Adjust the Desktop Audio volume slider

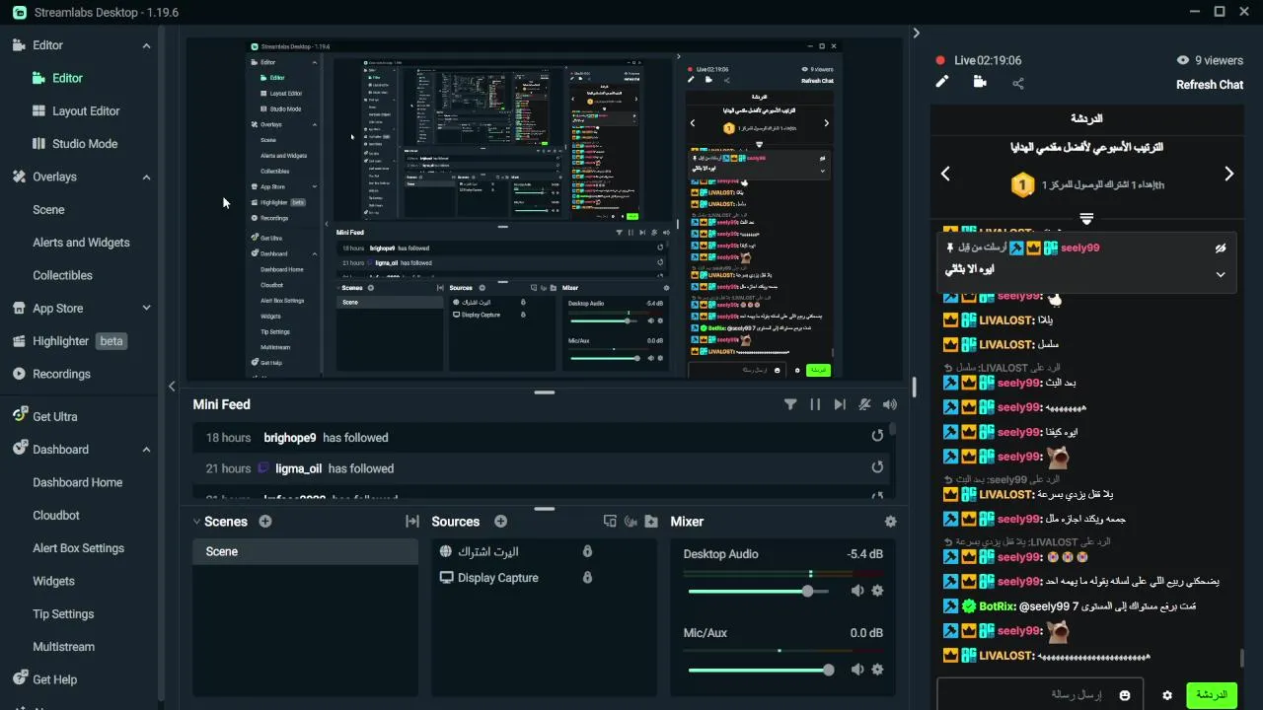click(759, 591)
